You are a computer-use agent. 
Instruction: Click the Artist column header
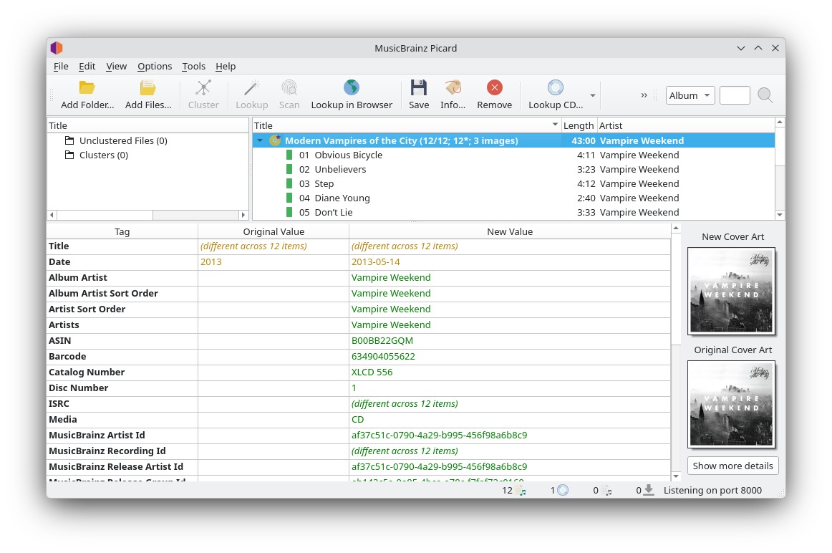coord(685,125)
